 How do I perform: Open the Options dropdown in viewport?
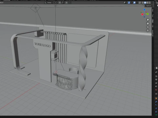coord(149,6)
